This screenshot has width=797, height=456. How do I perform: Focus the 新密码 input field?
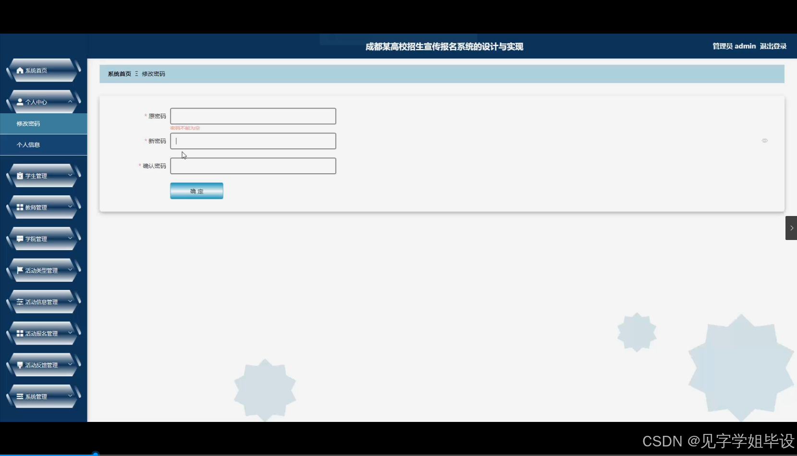coord(253,141)
